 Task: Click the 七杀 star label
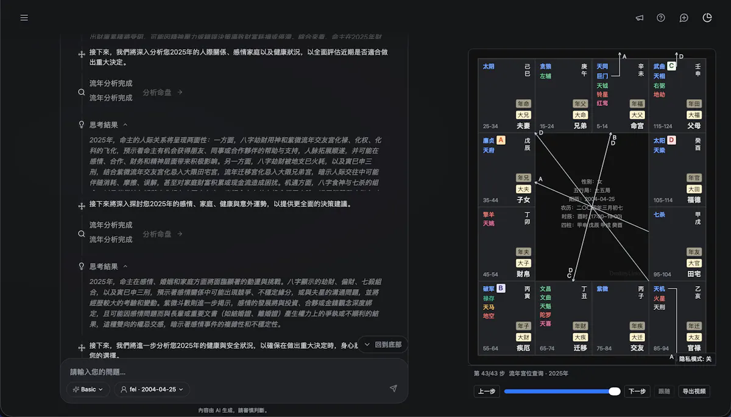(659, 214)
